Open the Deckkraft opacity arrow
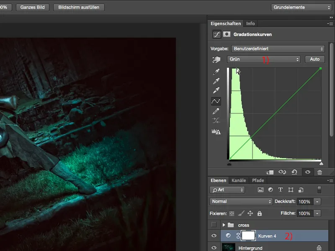This screenshot has height=251, width=335. (x=317, y=202)
